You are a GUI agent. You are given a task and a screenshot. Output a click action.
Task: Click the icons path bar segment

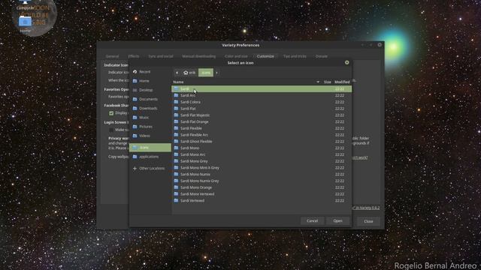(206, 73)
